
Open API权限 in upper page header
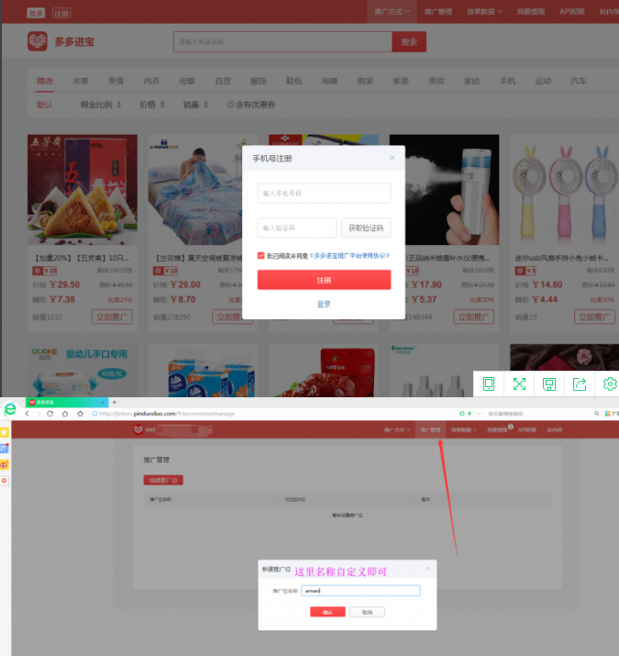click(x=571, y=11)
